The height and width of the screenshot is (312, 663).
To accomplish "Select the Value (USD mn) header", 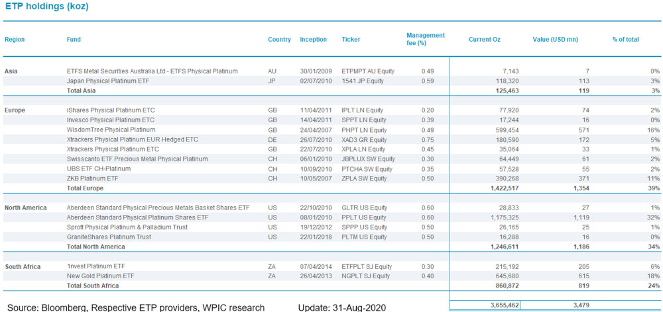I will click(555, 40).
